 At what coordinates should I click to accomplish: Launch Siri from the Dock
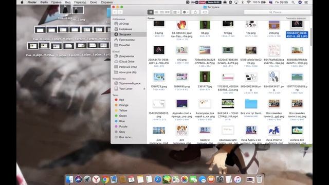pos(78,179)
